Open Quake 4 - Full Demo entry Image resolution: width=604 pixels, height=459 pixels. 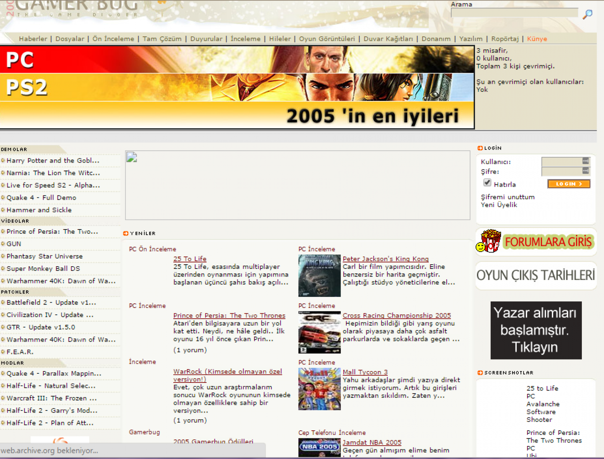tap(41, 198)
